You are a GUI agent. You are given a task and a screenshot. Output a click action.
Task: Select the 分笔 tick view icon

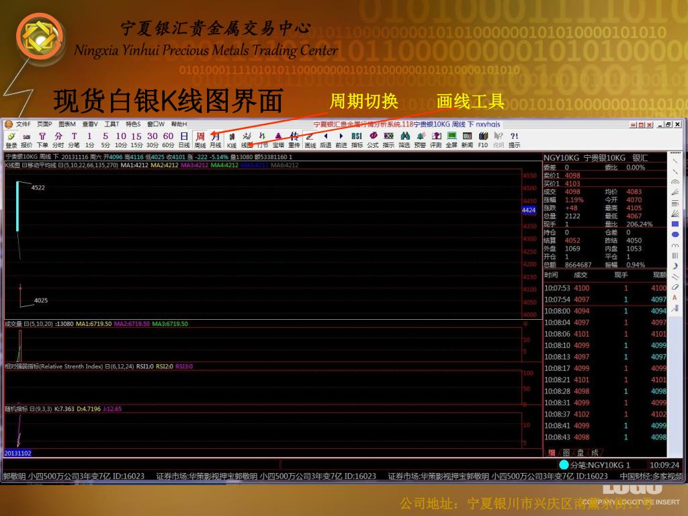74,140
